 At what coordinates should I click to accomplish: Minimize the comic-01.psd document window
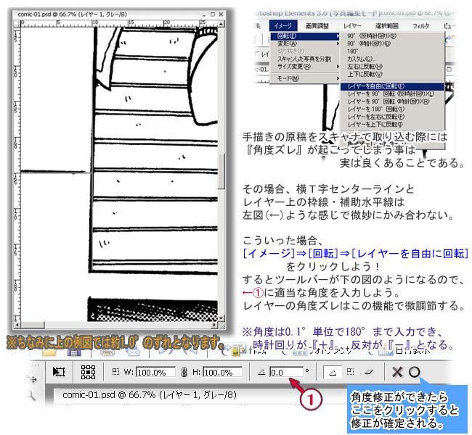click(x=204, y=14)
